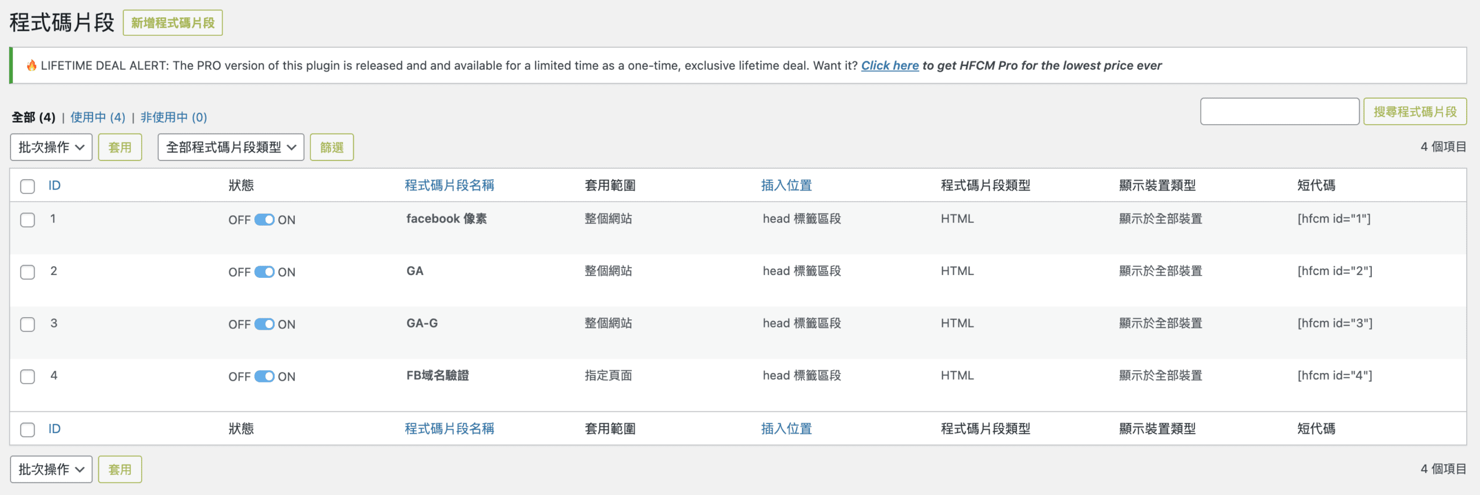Open the bottom 批次操作 dropdown
1480x495 pixels.
pos(51,469)
